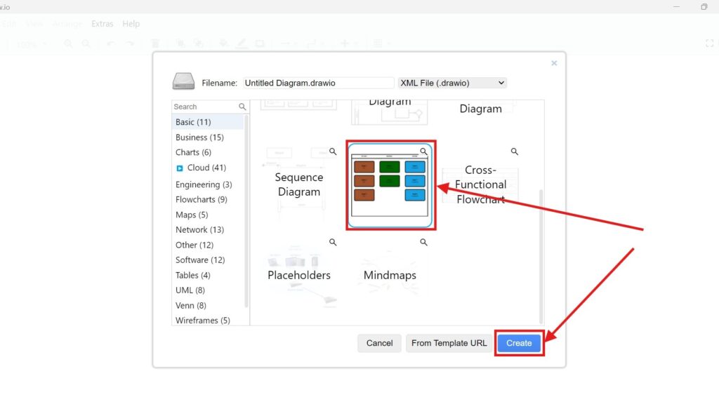This screenshot has width=719, height=404.
Task: Open the zoom percentage dropdown
Action: [x=31, y=43]
